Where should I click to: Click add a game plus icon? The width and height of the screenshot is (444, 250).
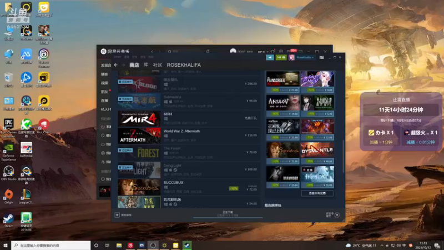[117, 215]
